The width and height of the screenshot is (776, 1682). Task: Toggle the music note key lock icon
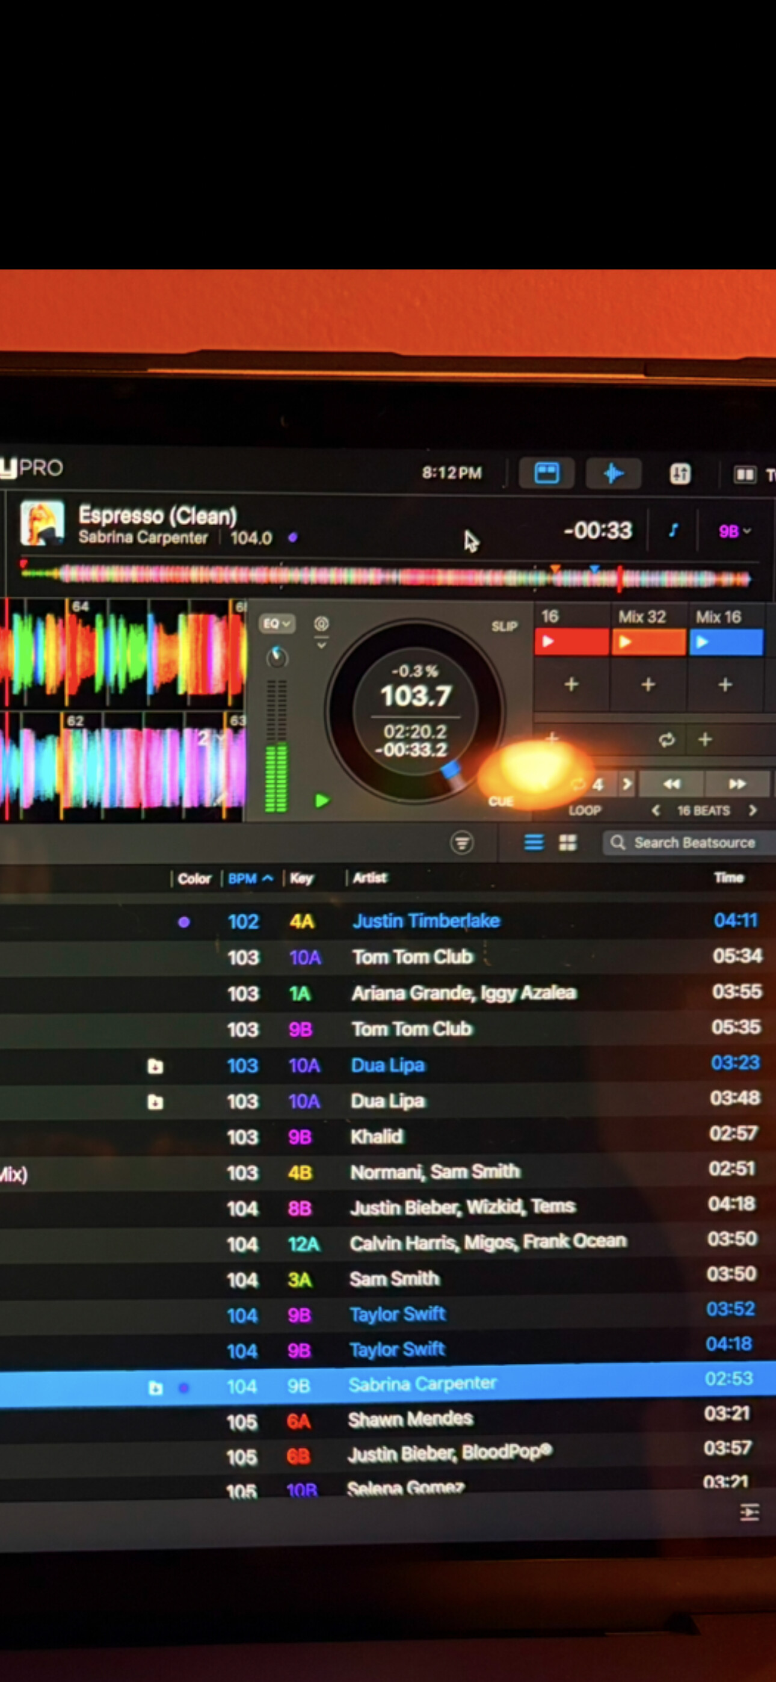[x=673, y=530]
